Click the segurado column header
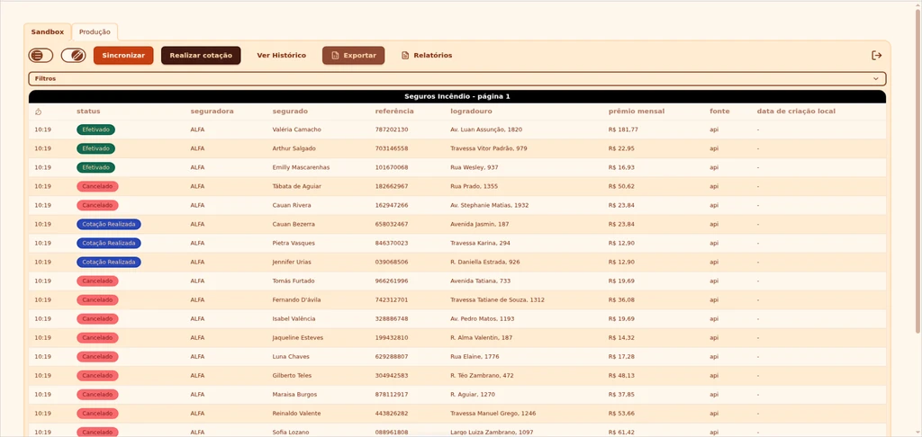Image resolution: width=922 pixels, height=437 pixels. pos(290,111)
